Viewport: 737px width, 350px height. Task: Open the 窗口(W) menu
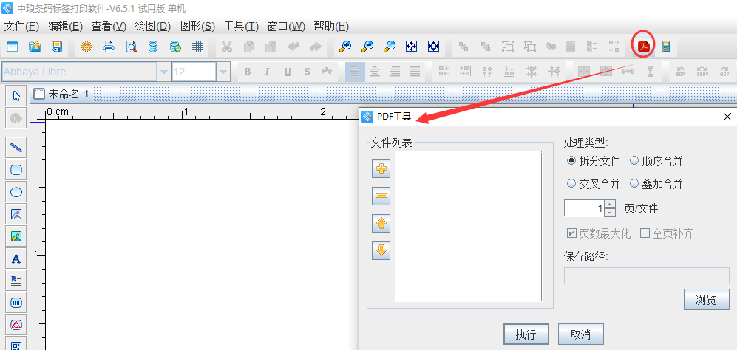coord(286,27)
